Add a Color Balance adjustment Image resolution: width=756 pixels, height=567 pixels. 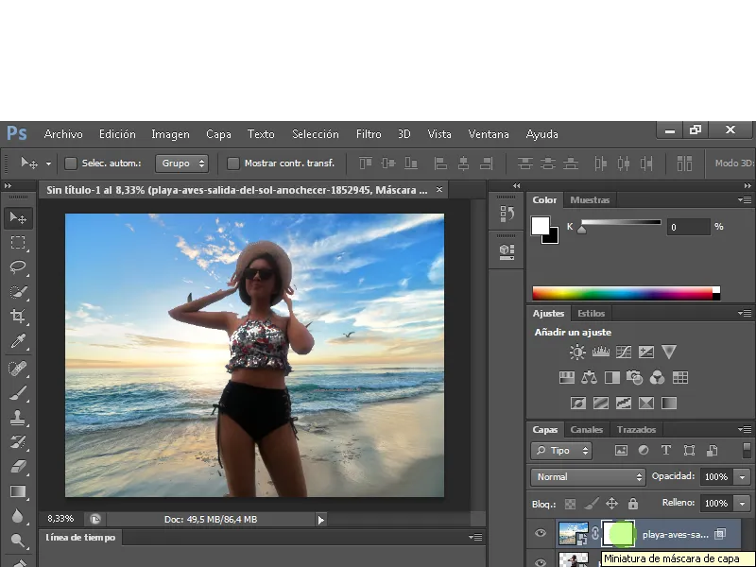click(589, 377)
